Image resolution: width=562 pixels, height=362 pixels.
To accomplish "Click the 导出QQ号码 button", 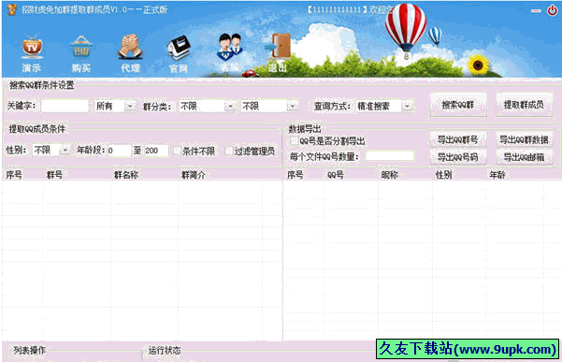I will (x=457, y=157).
